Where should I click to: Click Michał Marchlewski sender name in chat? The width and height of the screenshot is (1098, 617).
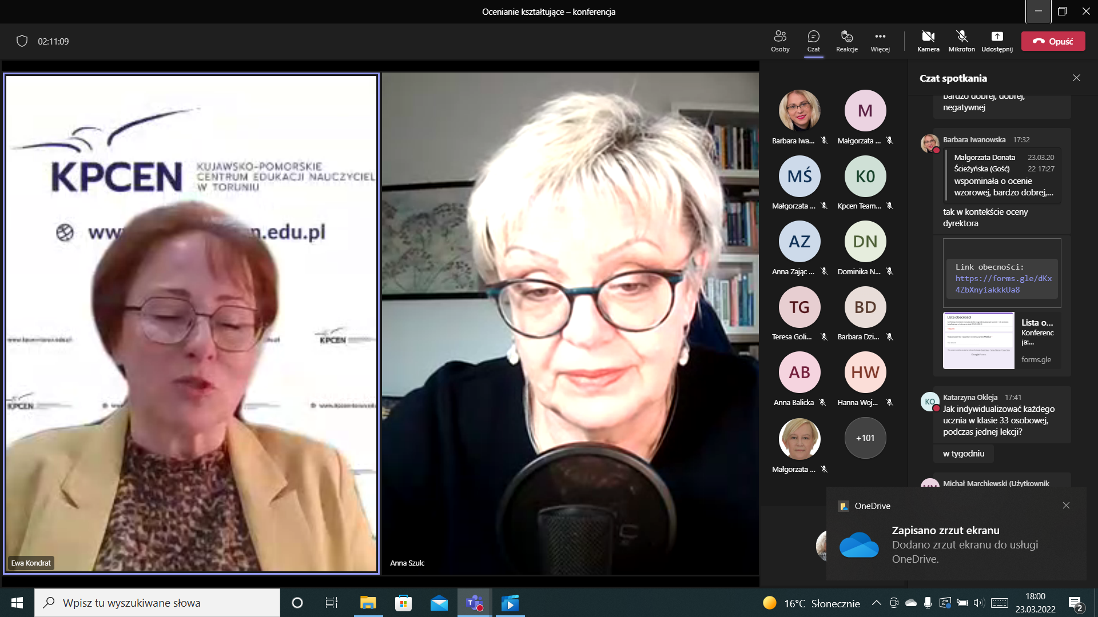996,483
